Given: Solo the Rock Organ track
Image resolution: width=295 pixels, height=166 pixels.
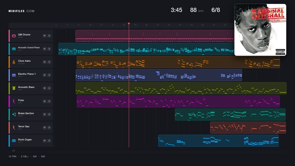Looking at the screenshot, I should [x=49, y=141].
